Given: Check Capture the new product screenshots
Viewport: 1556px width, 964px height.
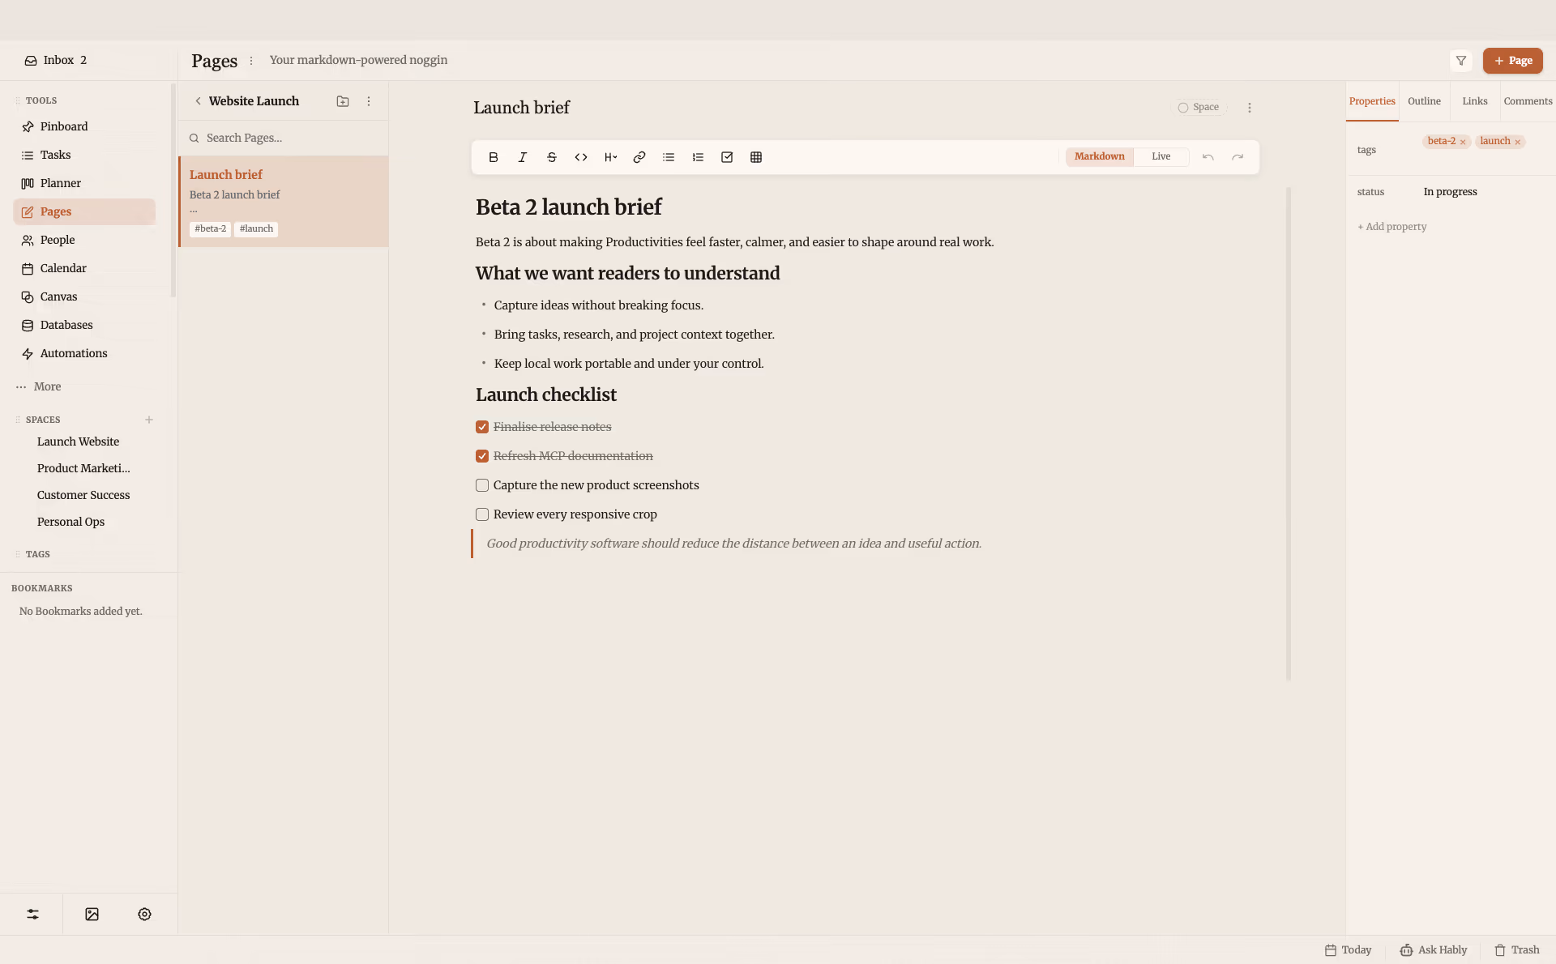Looking at the screenshot, I should 482,485.
